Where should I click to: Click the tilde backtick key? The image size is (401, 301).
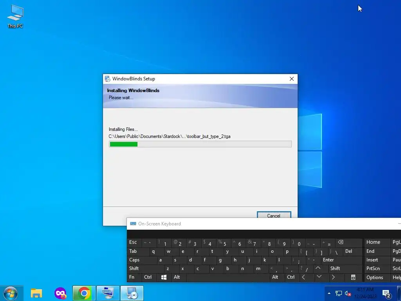(149, 242)
